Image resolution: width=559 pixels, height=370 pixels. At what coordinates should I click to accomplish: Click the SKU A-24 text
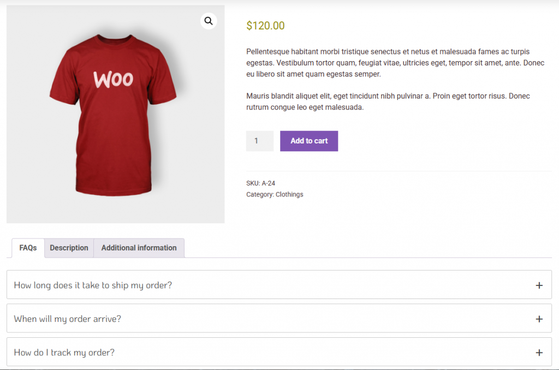261,183
